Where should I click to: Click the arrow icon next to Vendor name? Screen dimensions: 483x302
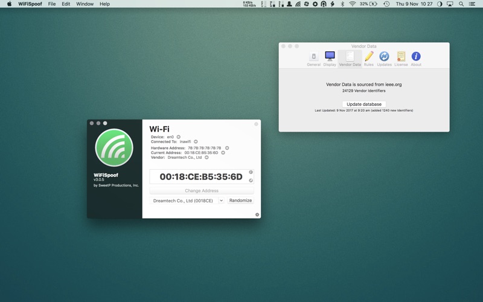[x=206, y=158]
